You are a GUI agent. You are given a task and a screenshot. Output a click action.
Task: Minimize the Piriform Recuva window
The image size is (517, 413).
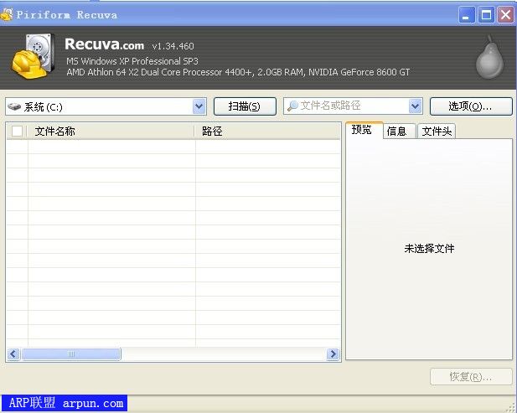(467, 15)
